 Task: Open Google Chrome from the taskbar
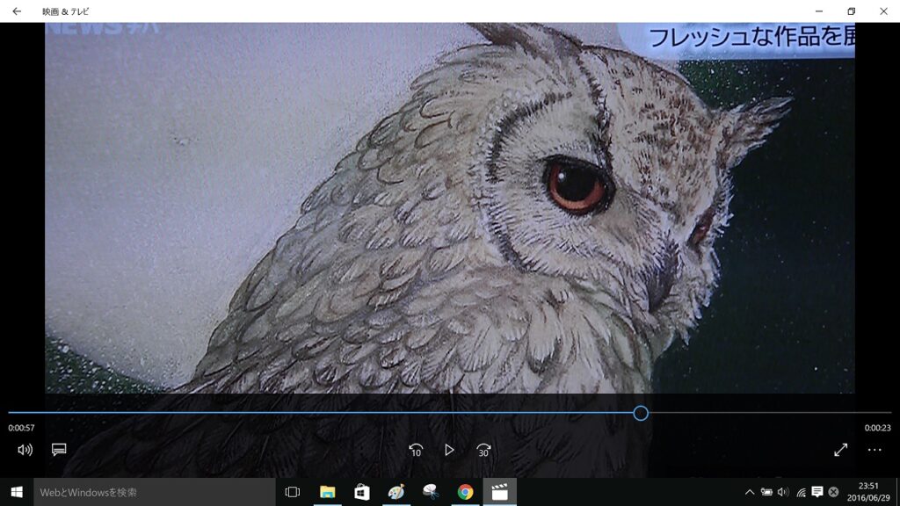click(465, 492)
